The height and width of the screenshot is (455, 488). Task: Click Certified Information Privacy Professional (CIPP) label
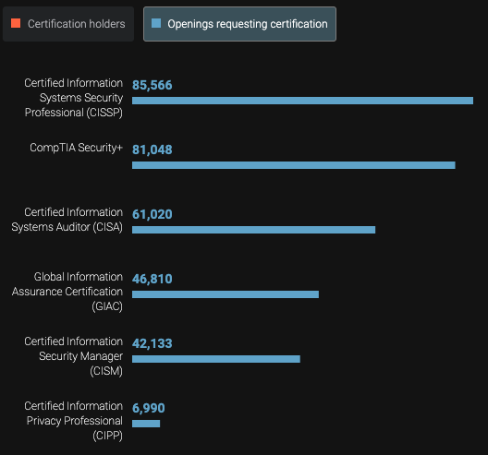[x=73, y=421]
